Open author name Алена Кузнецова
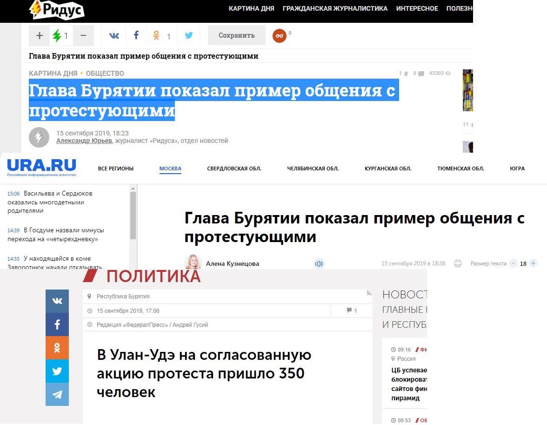 pos(233,263)
